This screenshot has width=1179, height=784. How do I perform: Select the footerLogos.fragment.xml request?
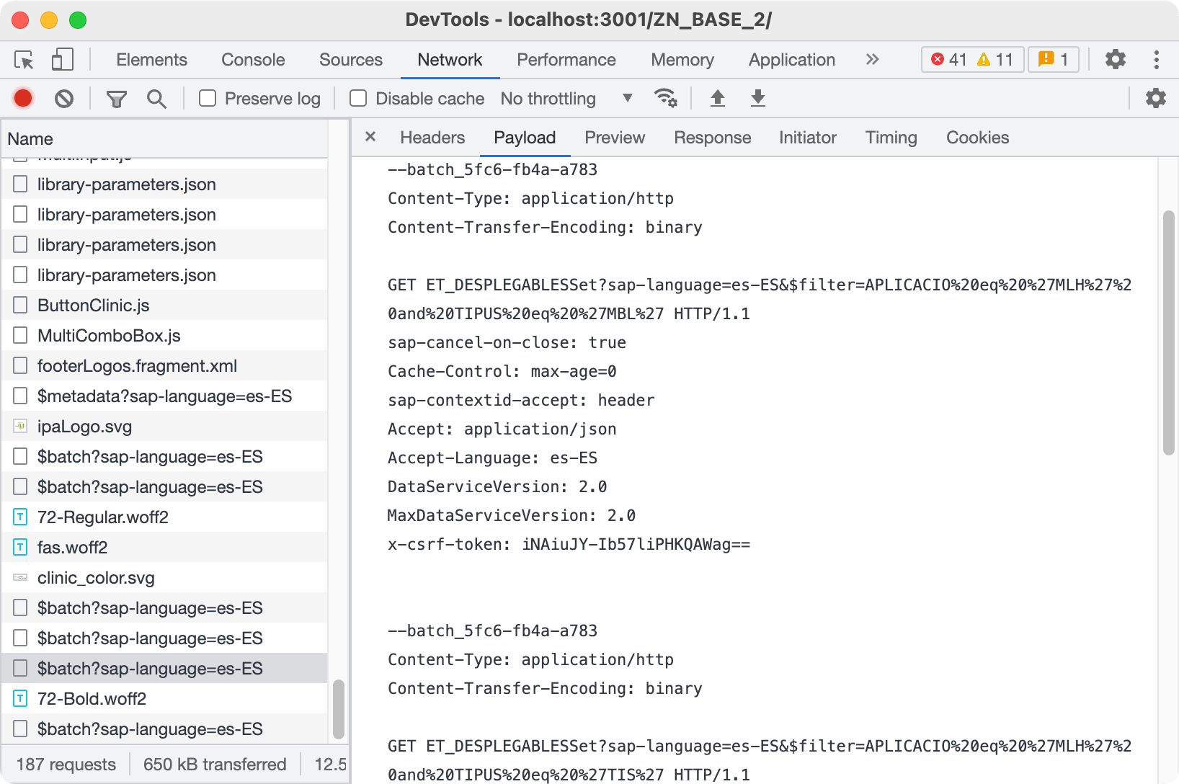coord(137,365)
